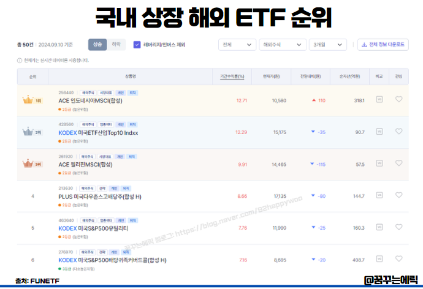423x289 pixels.
Task: Open ACE 필리핀MSCI(합성) product link
Action: pos(85,165)
